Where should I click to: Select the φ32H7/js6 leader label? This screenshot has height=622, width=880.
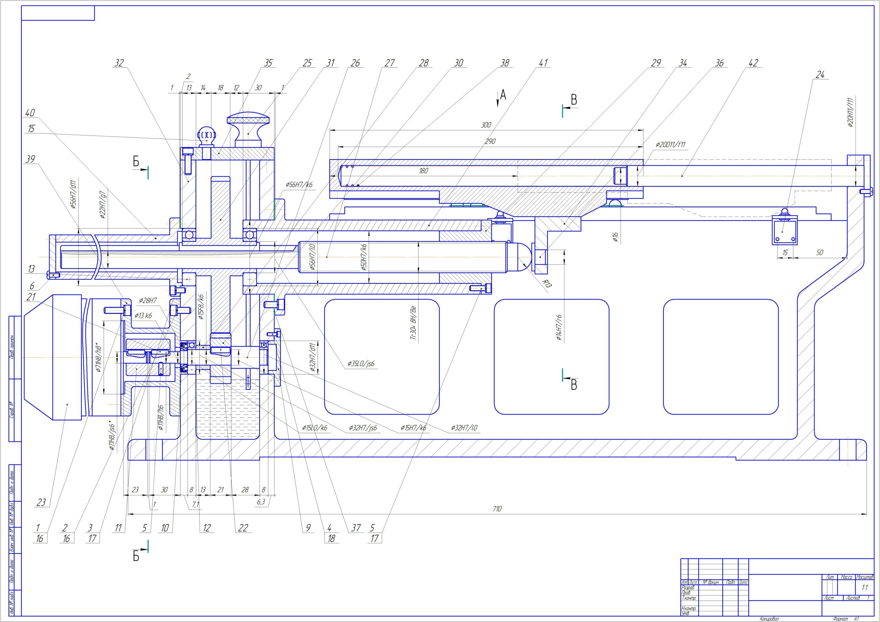(363, 428)
